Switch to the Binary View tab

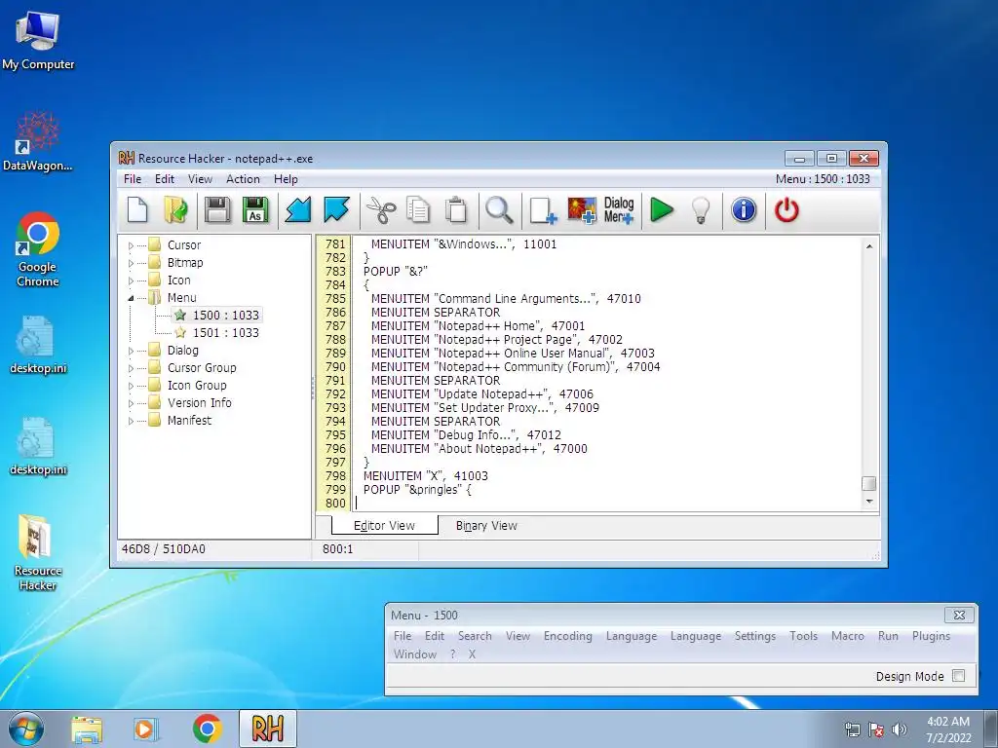(x=486, y=525)
